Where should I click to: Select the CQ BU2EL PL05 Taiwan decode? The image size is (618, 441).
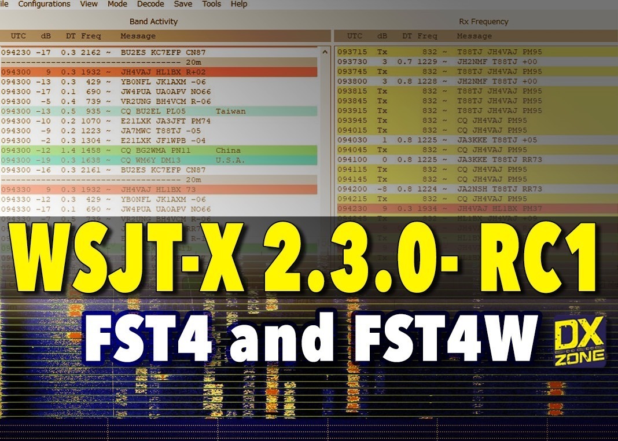tap(159, 111)
